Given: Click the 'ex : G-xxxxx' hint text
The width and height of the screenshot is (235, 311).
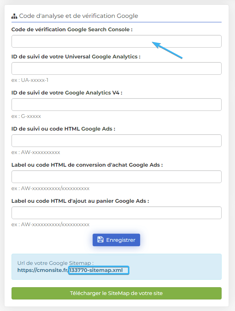Looking at the screenshot, I should 26,116.
